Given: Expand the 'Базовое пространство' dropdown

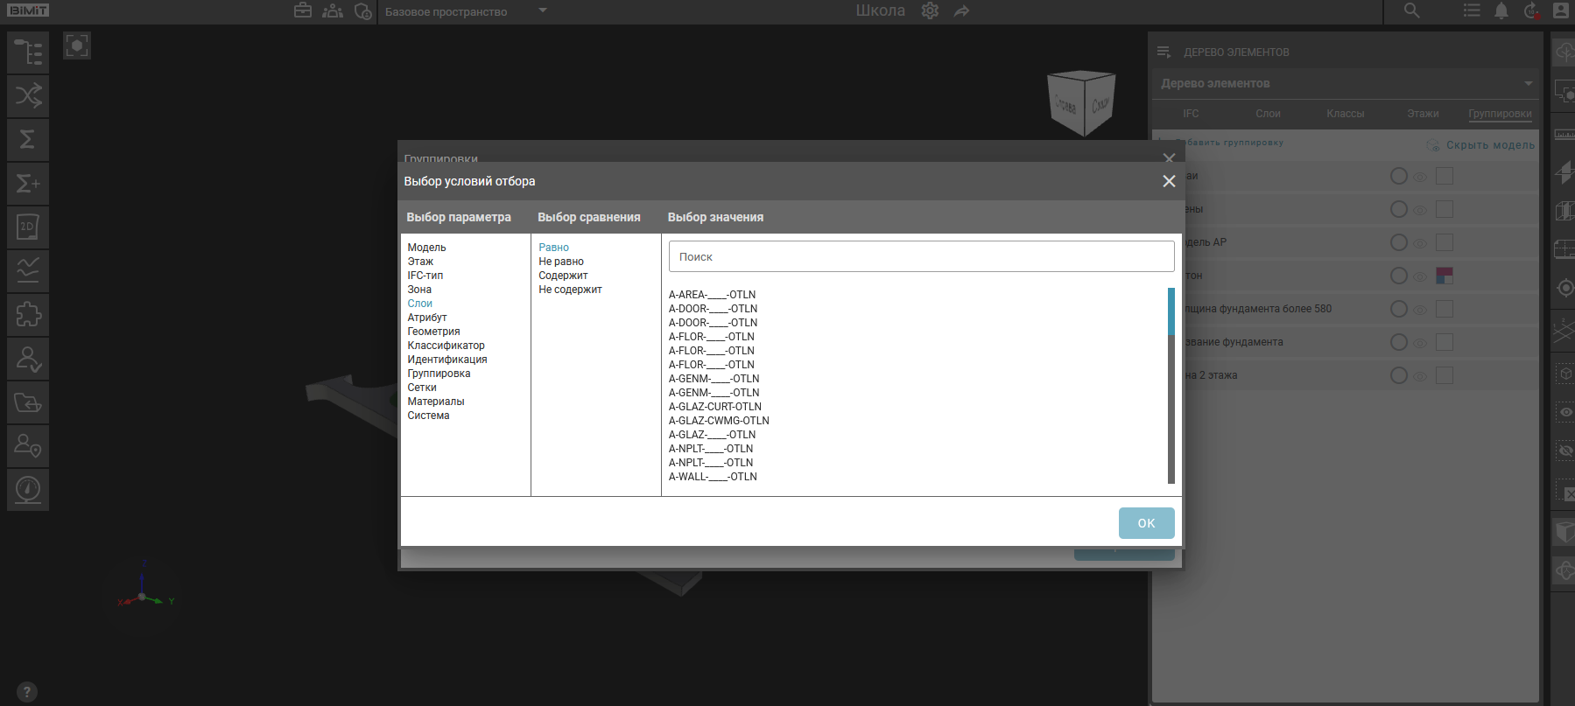Looking at the screenshot, I should click(x=543, y=11).
